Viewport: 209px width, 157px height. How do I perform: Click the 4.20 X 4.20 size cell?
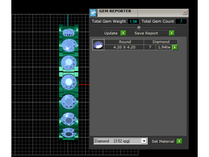click(124, 47)
